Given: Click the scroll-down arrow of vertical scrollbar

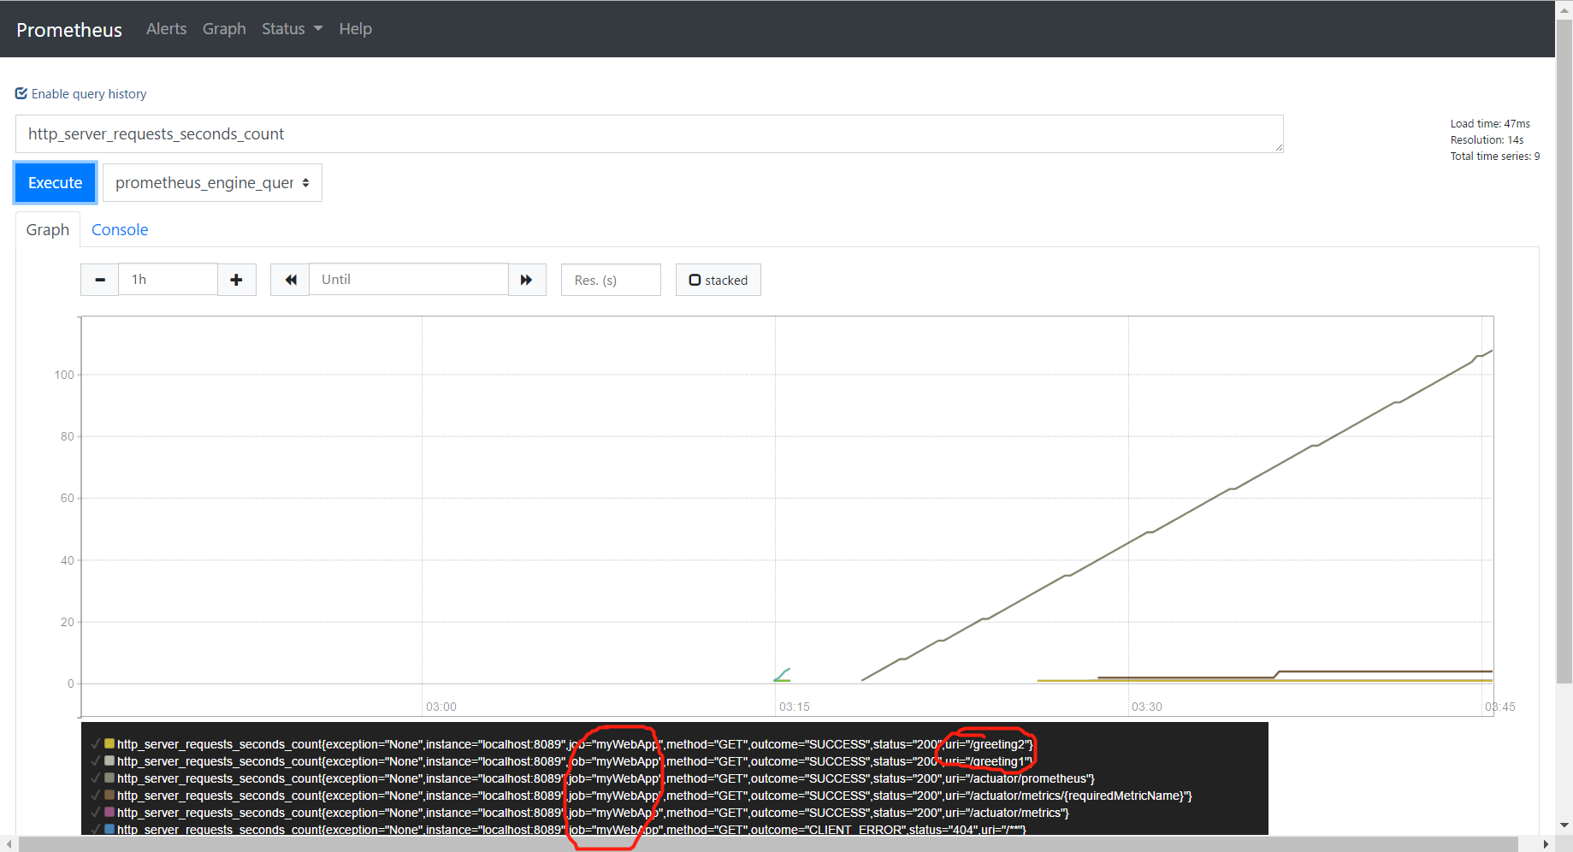Looking at the screenshot, I should coord(1564,826).
